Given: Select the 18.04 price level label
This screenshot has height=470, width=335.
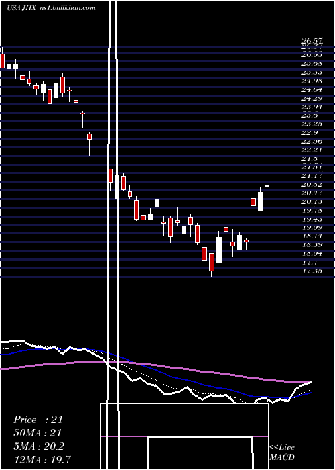Looking at the screenshot, I should click(x=313, y=254).
